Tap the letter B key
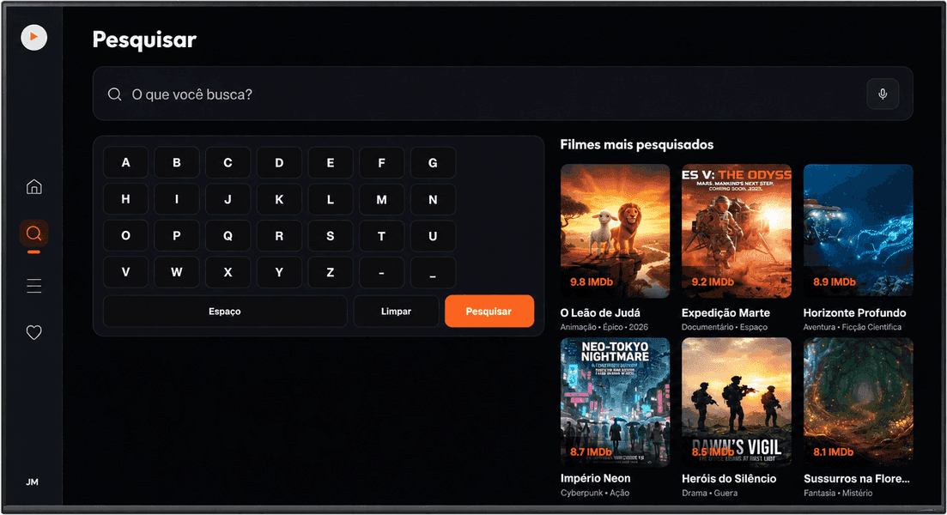Image resolution: width=947 pixels, height=515 pixels. pos(176,162)
